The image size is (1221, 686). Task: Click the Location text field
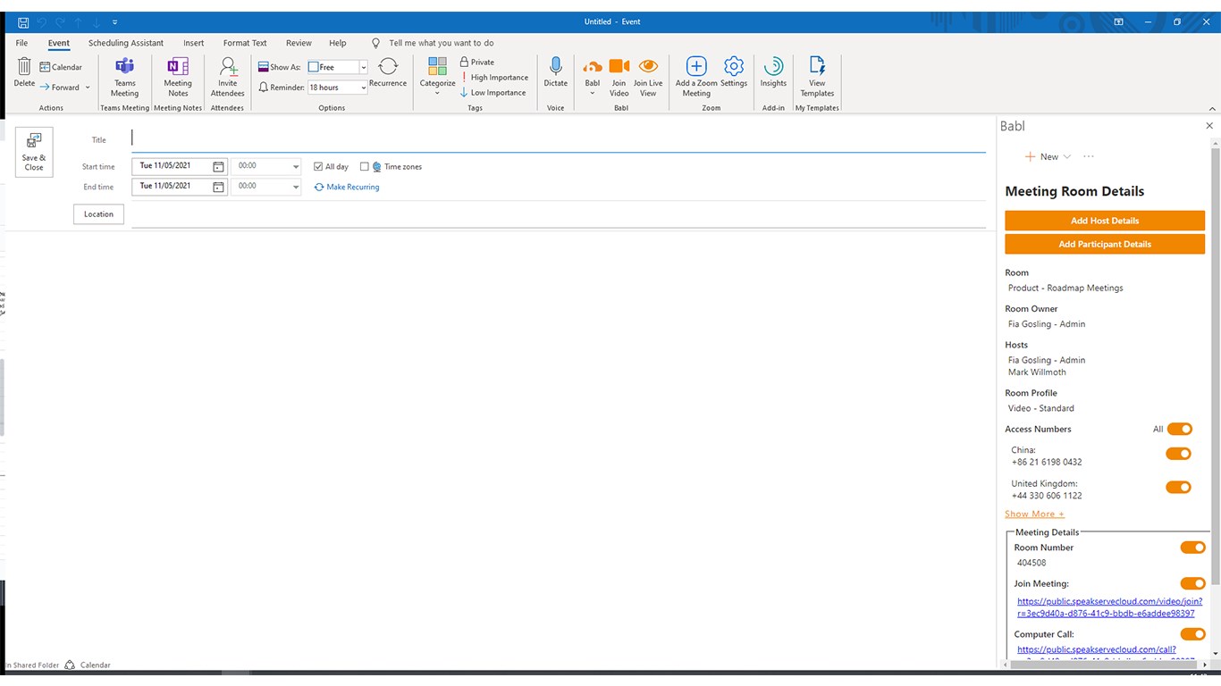(x=559, y=214)
